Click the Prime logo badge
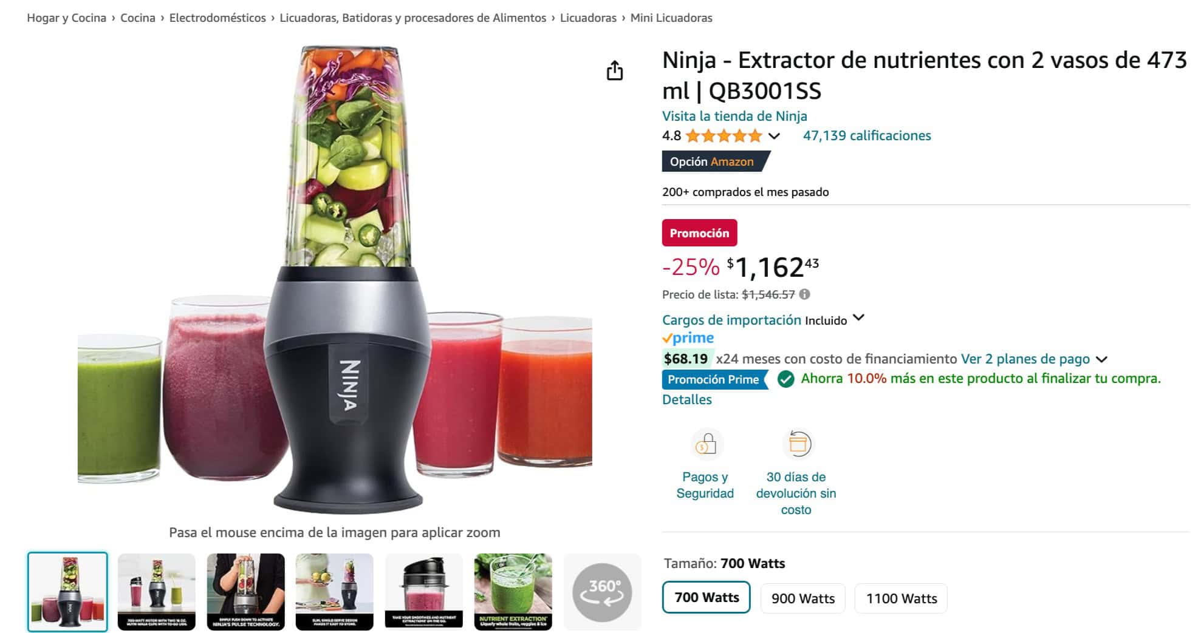This screenshot has width=1198, height=633. point(688,338)
